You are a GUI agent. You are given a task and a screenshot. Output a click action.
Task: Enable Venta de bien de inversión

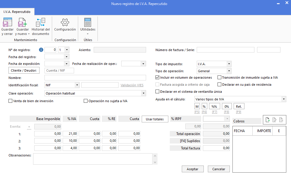pyautogui.click(x=11, y=101)
